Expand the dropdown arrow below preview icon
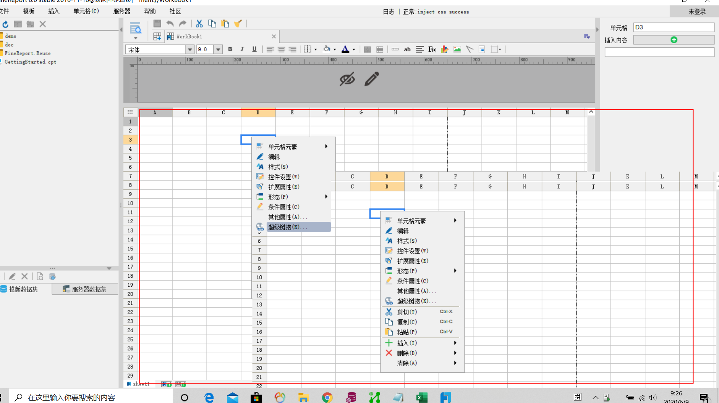 (x=135, y=38)
